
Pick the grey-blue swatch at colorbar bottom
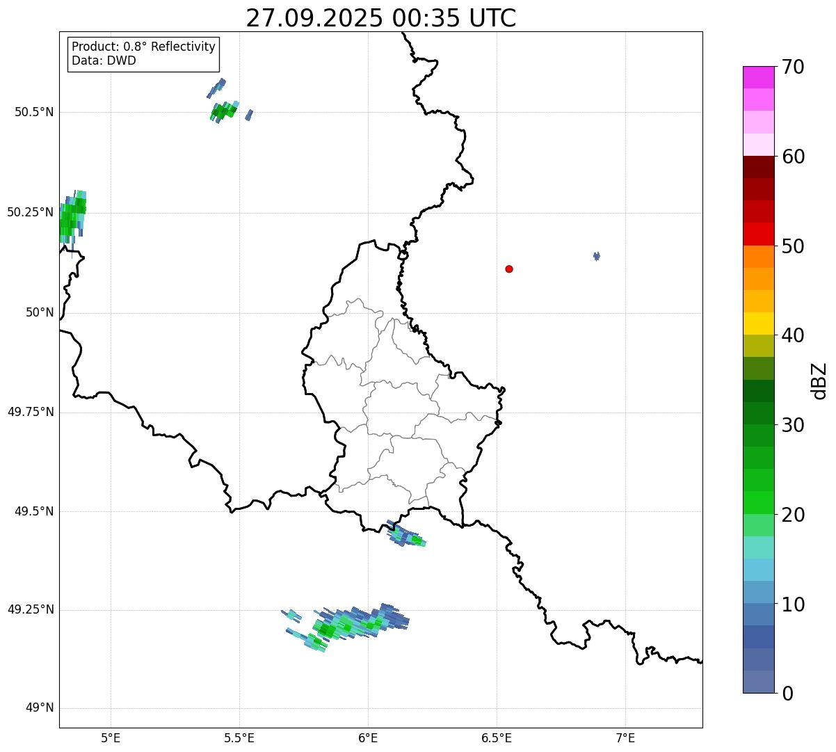(758, 682)
